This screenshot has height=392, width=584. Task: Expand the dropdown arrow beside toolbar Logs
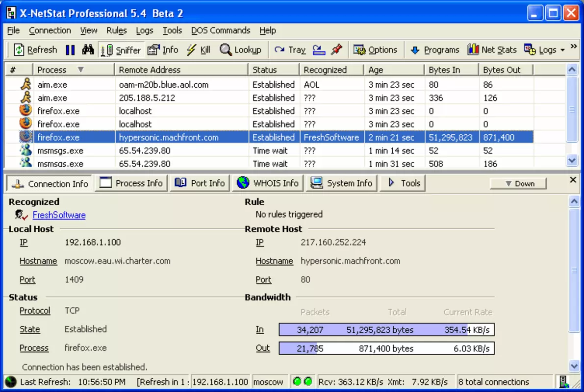point(562,50)
